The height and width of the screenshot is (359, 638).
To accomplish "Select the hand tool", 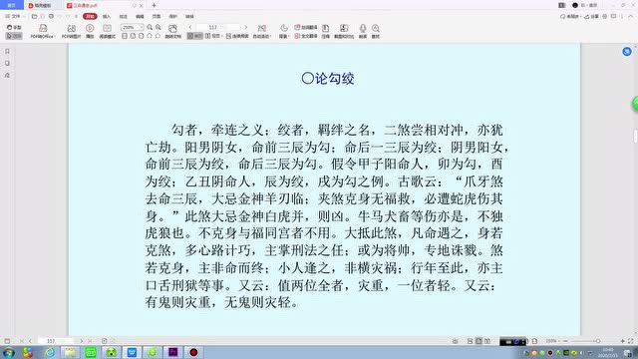I will click(x=14, y=27).
